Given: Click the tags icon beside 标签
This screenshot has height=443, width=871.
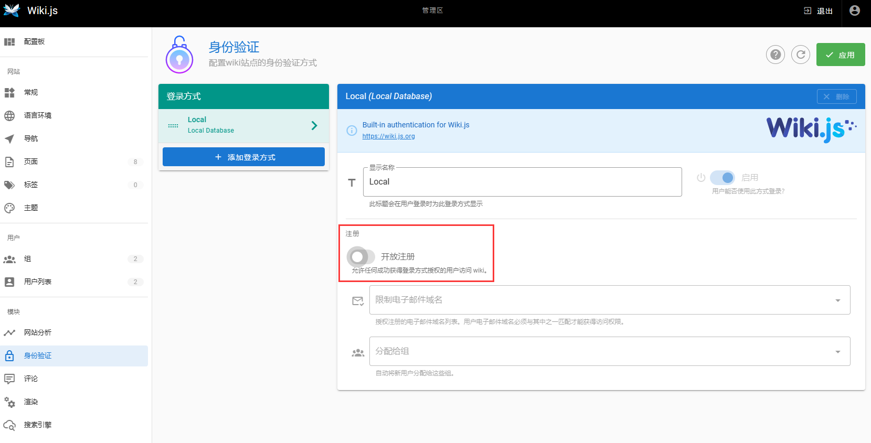Looking at the screenshot, I should [x=9, y=185].
